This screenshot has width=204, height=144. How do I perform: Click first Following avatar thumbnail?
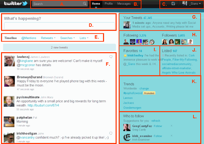point(126,42)
